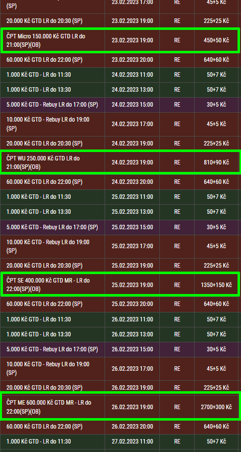Click the 450+50 Kč buy-in cell
The height and width of the screenshot is (452, 241).
point(216,40)
